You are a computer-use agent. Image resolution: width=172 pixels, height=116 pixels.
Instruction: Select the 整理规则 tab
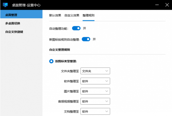[x=89, y=15]
